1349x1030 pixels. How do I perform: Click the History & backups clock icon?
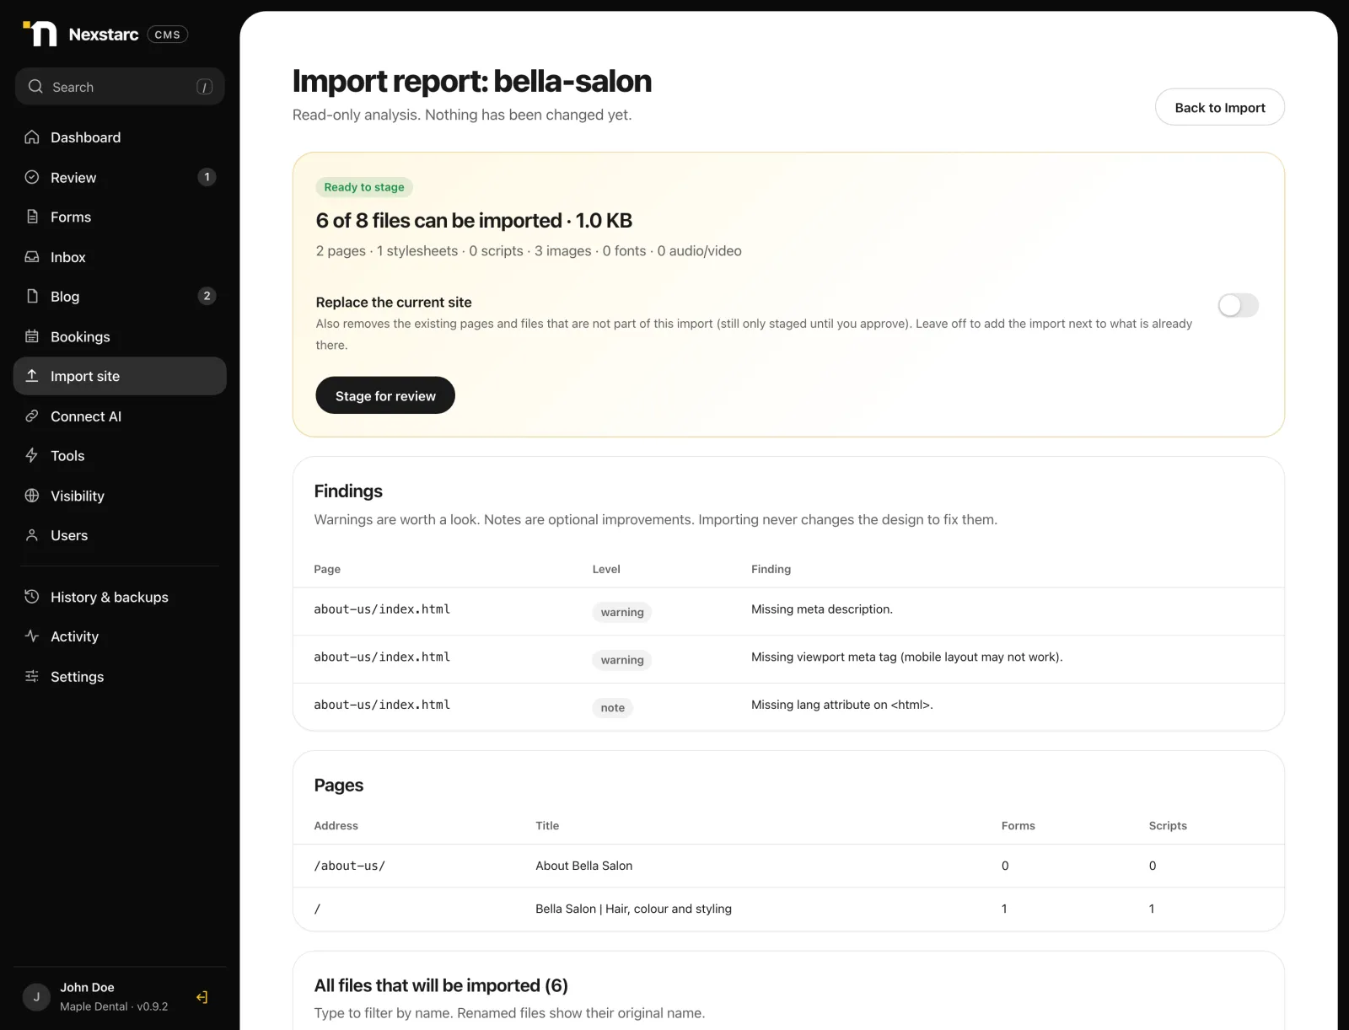pyautogui.click(x=32, y=597)
